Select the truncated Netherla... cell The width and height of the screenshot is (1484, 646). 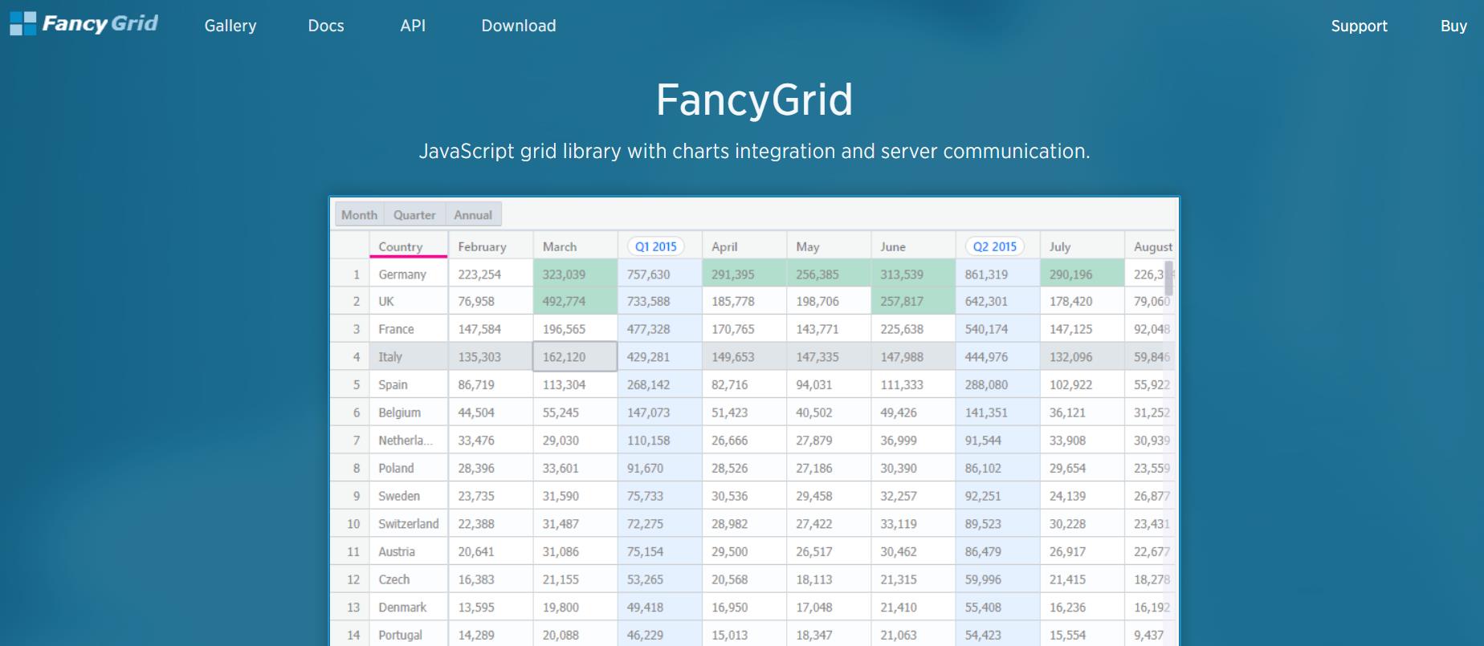tap(408, 441)
